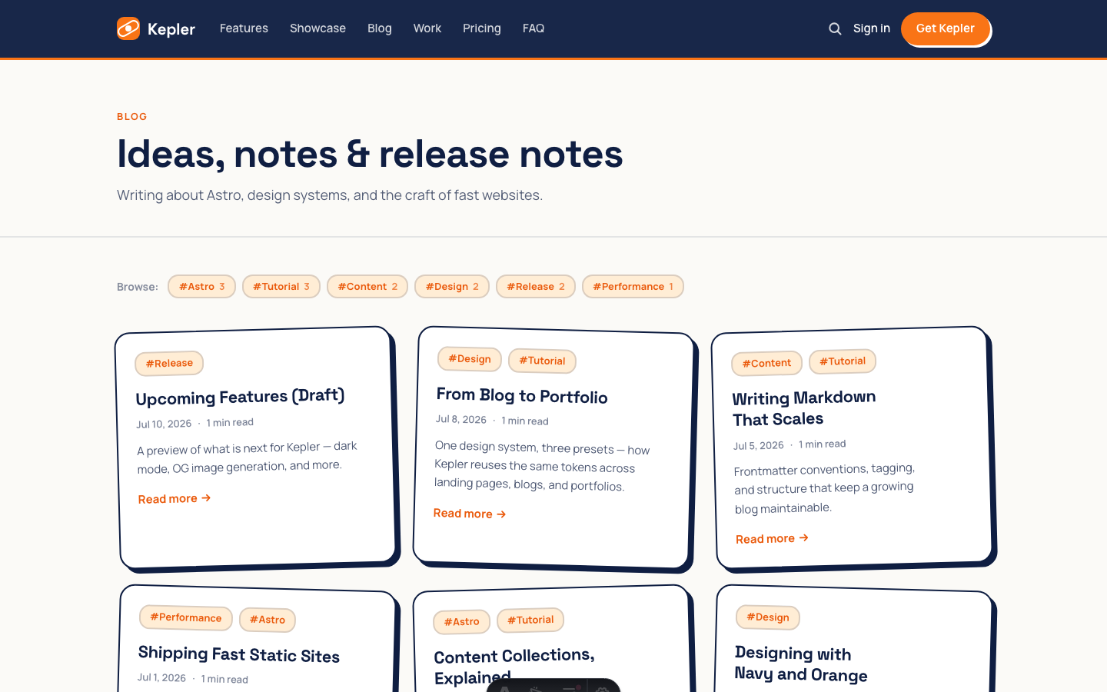Click Read more on Upcoming Features card

point(175,499)
